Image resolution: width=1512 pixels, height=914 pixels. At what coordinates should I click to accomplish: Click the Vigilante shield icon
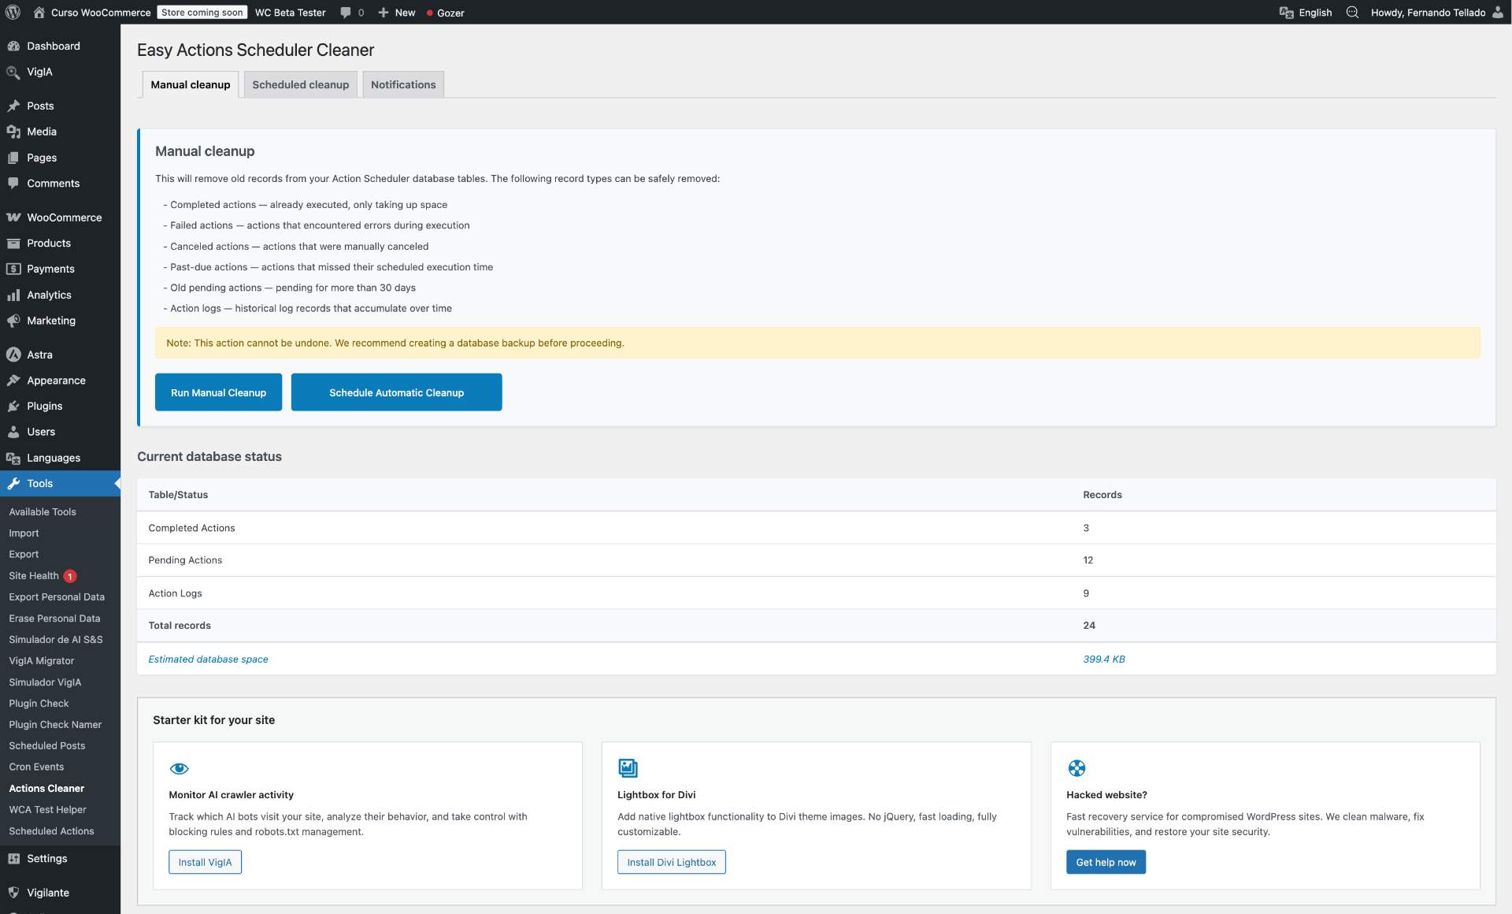point(13,893)
